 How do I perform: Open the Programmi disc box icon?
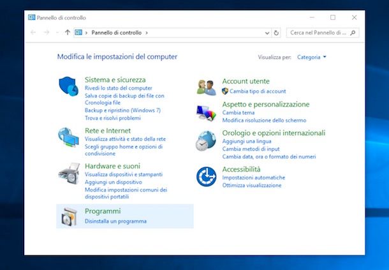pyautogui.click(x=70, y=217)
